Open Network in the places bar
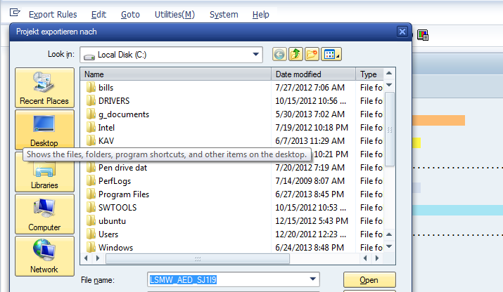 (44, 256)
